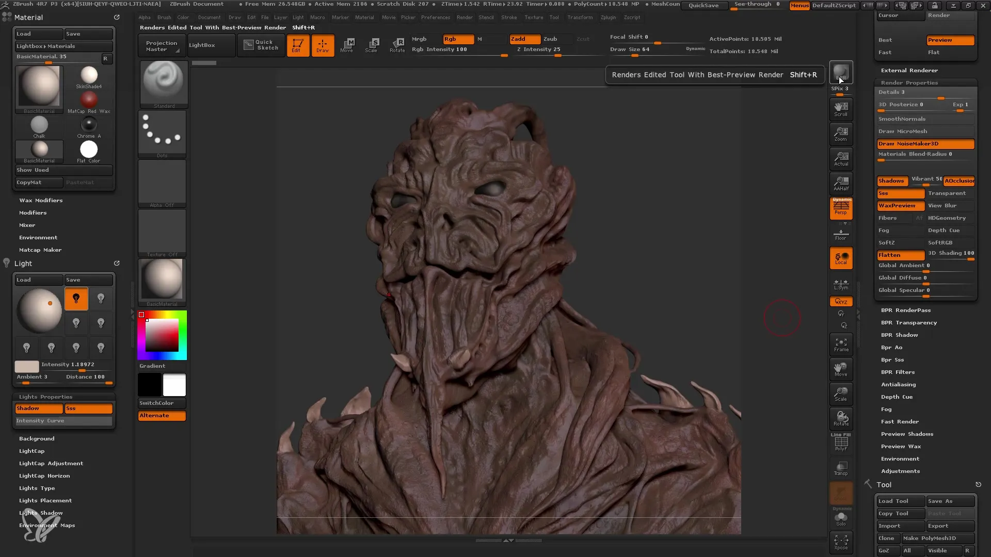This screenshot has height=557, width=991.
Task: Click the XYZ symmetry icon
Action: (x=842, y=301)
